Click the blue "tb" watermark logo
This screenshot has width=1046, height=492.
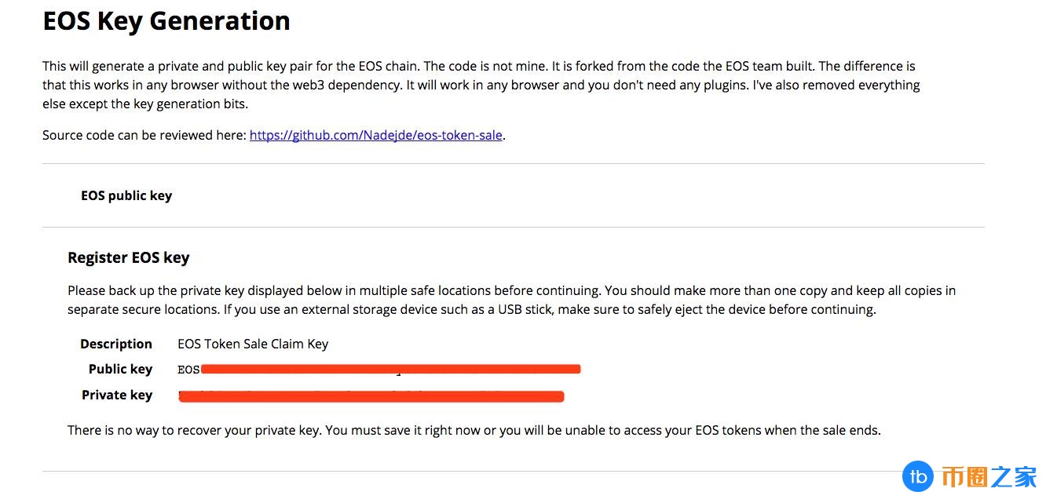click(x=916, y=476)
